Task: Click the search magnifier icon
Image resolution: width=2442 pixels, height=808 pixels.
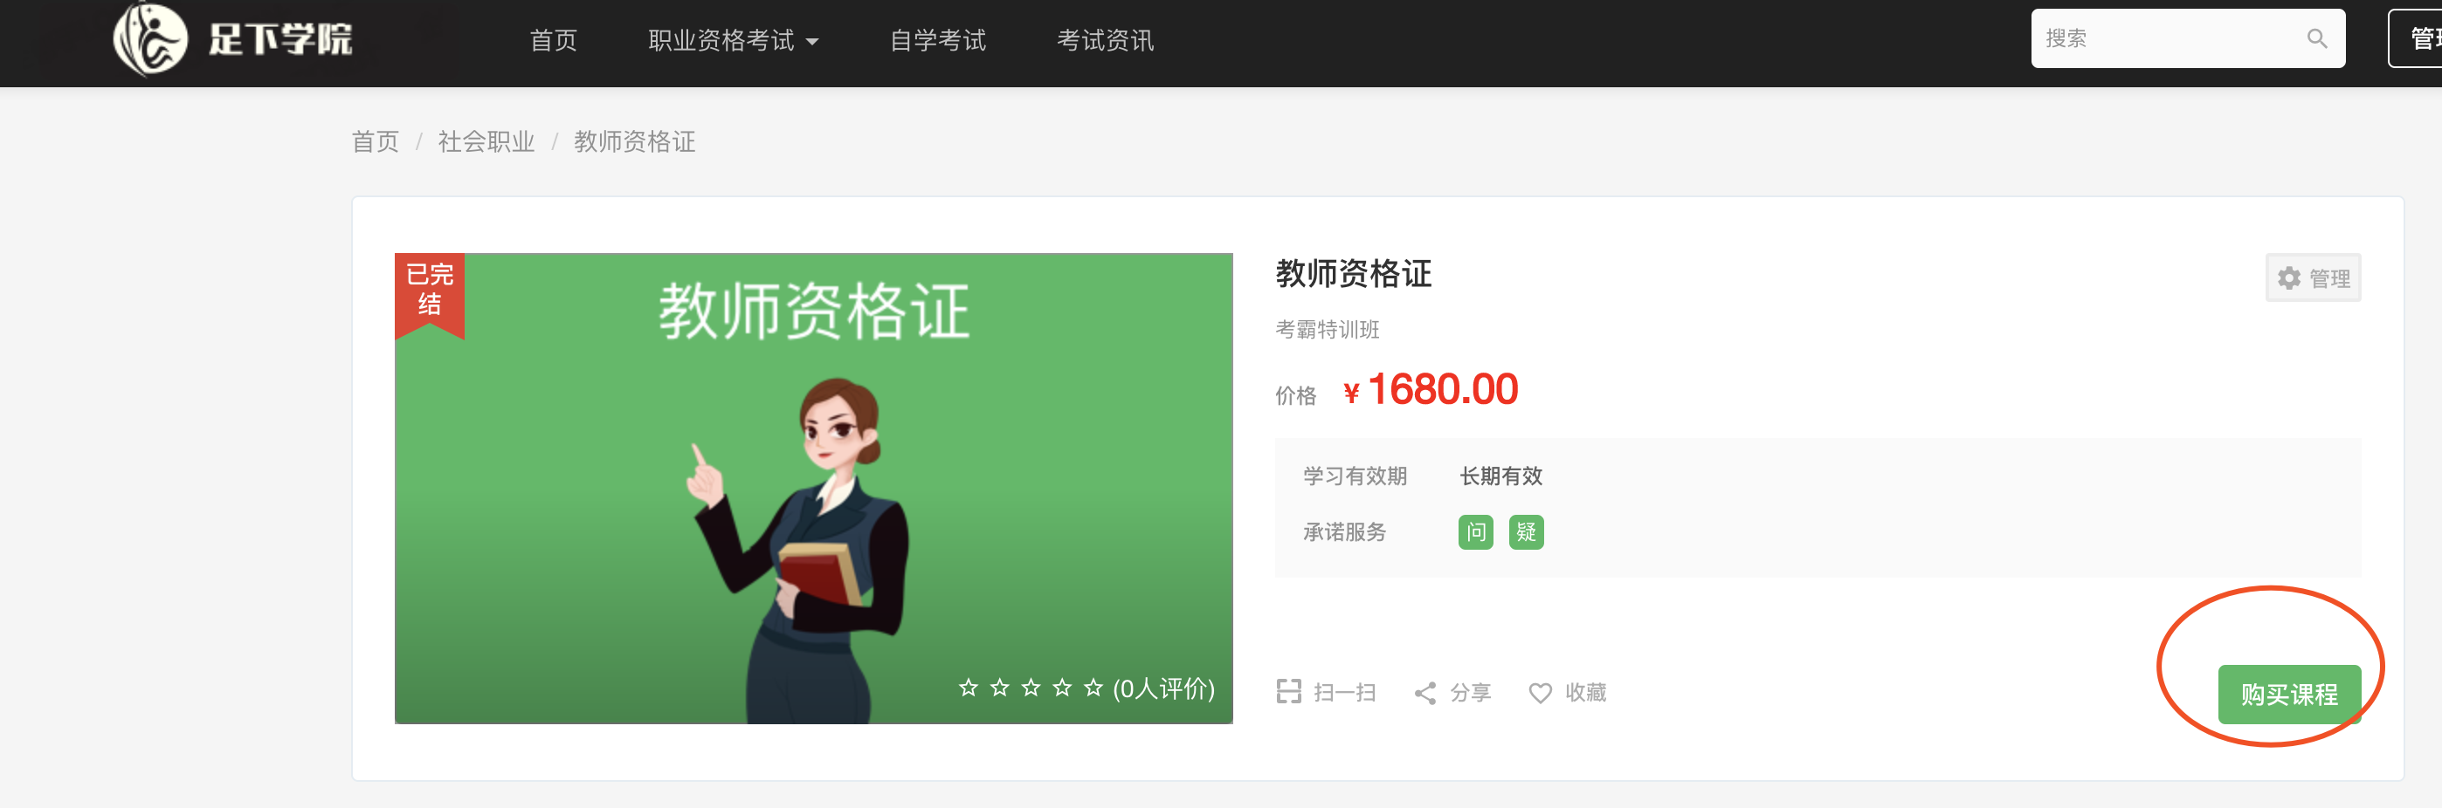Action: pos(2317,39)
